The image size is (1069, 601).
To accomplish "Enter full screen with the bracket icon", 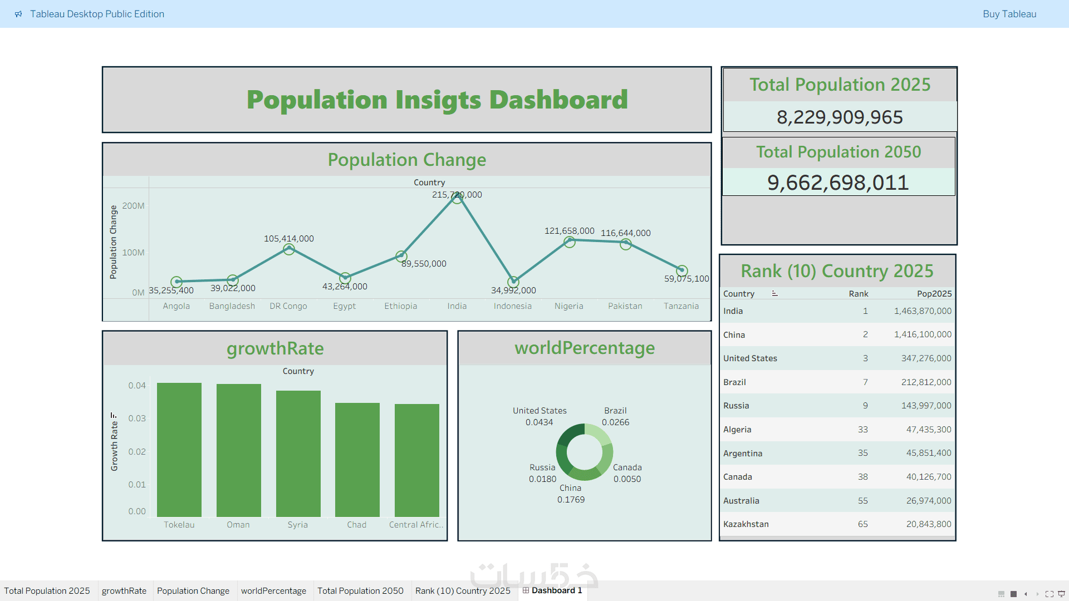I will tap(1049, 594).
